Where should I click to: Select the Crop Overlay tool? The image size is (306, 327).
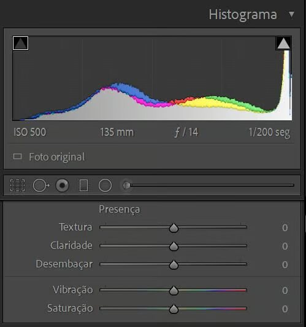click(17, 185)
